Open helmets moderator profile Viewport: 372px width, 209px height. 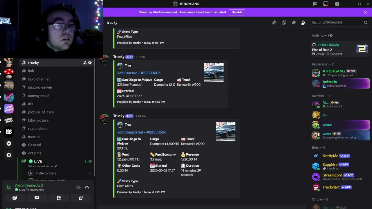tap(340, 83)
